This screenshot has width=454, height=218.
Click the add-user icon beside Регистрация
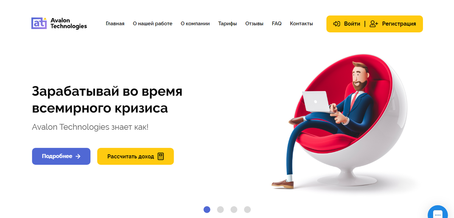(374, 24)
